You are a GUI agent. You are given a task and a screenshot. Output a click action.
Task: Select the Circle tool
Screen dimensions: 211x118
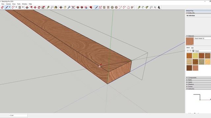112,7
